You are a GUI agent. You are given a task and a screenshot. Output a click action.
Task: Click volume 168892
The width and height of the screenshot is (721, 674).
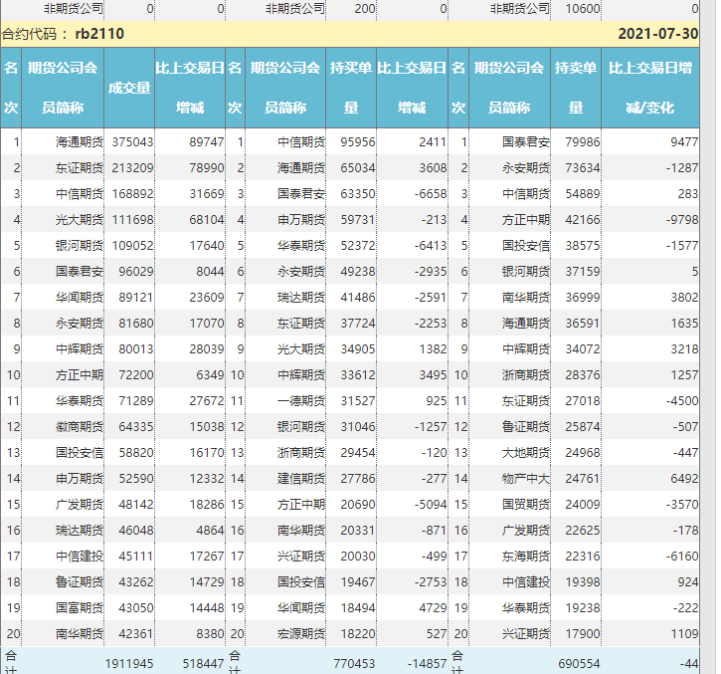pyautogui.click(x=132, y=194)
